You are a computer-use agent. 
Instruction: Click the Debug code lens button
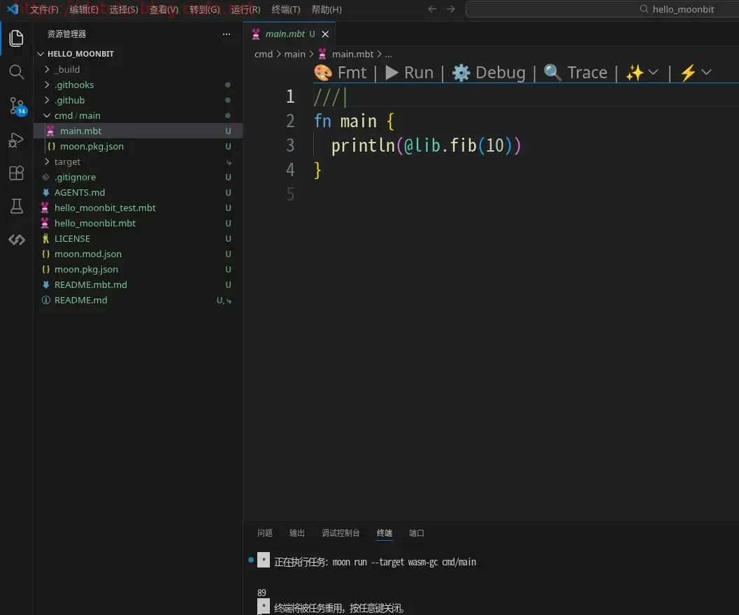pos(489,73)
